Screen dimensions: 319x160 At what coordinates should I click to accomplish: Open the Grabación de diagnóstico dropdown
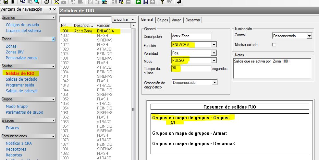pyautogui.click(x=215, y=83)
